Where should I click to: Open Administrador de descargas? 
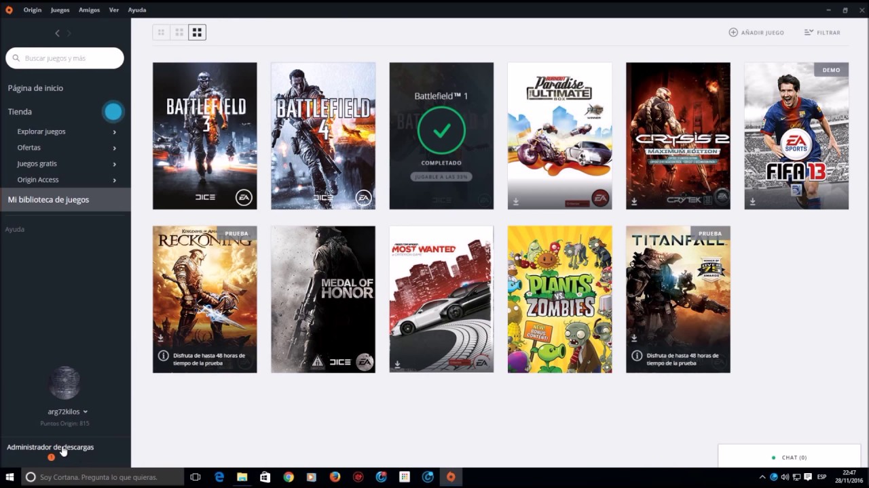point(50,447)
